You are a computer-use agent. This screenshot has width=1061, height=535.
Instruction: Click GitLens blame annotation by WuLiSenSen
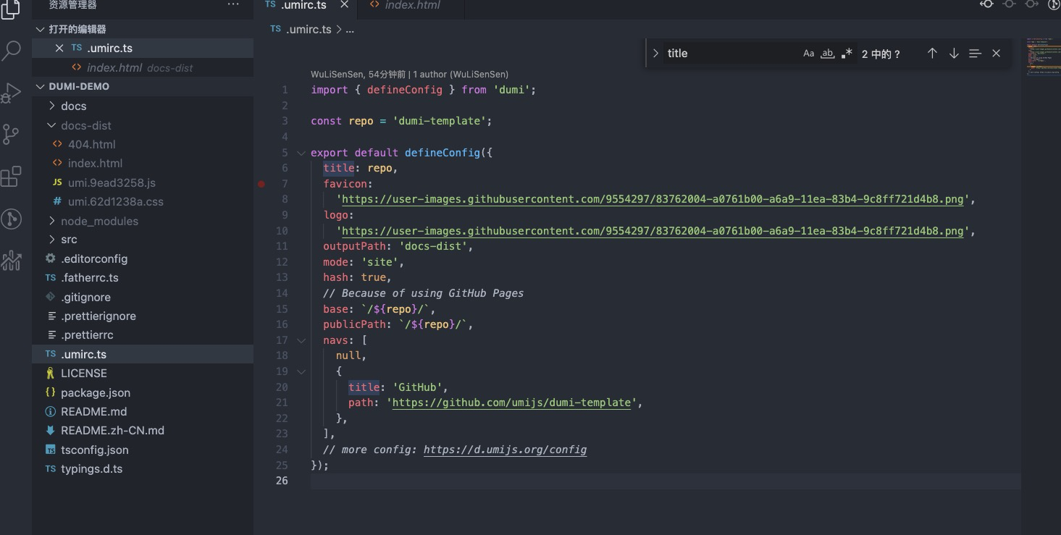[x=409, y=75]
